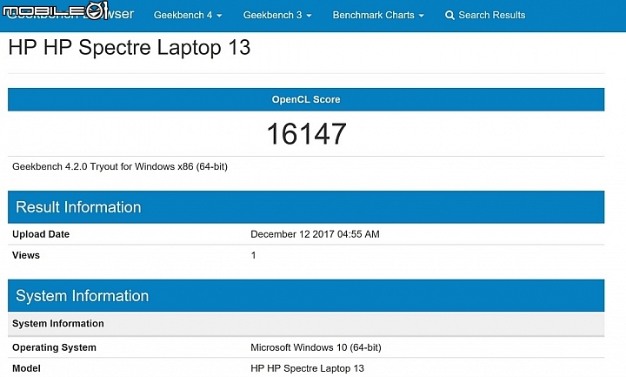Select the score value 16147
The image size is (626, 377).
[306, 134]
